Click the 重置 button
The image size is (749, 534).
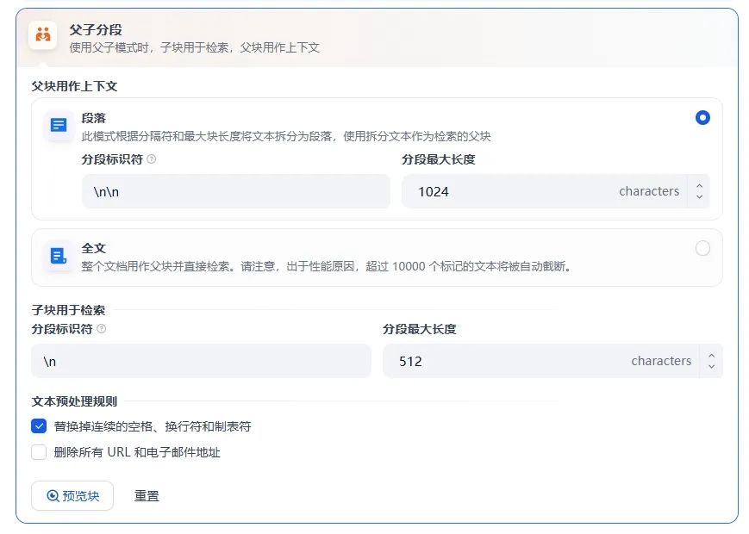point(147,496)
